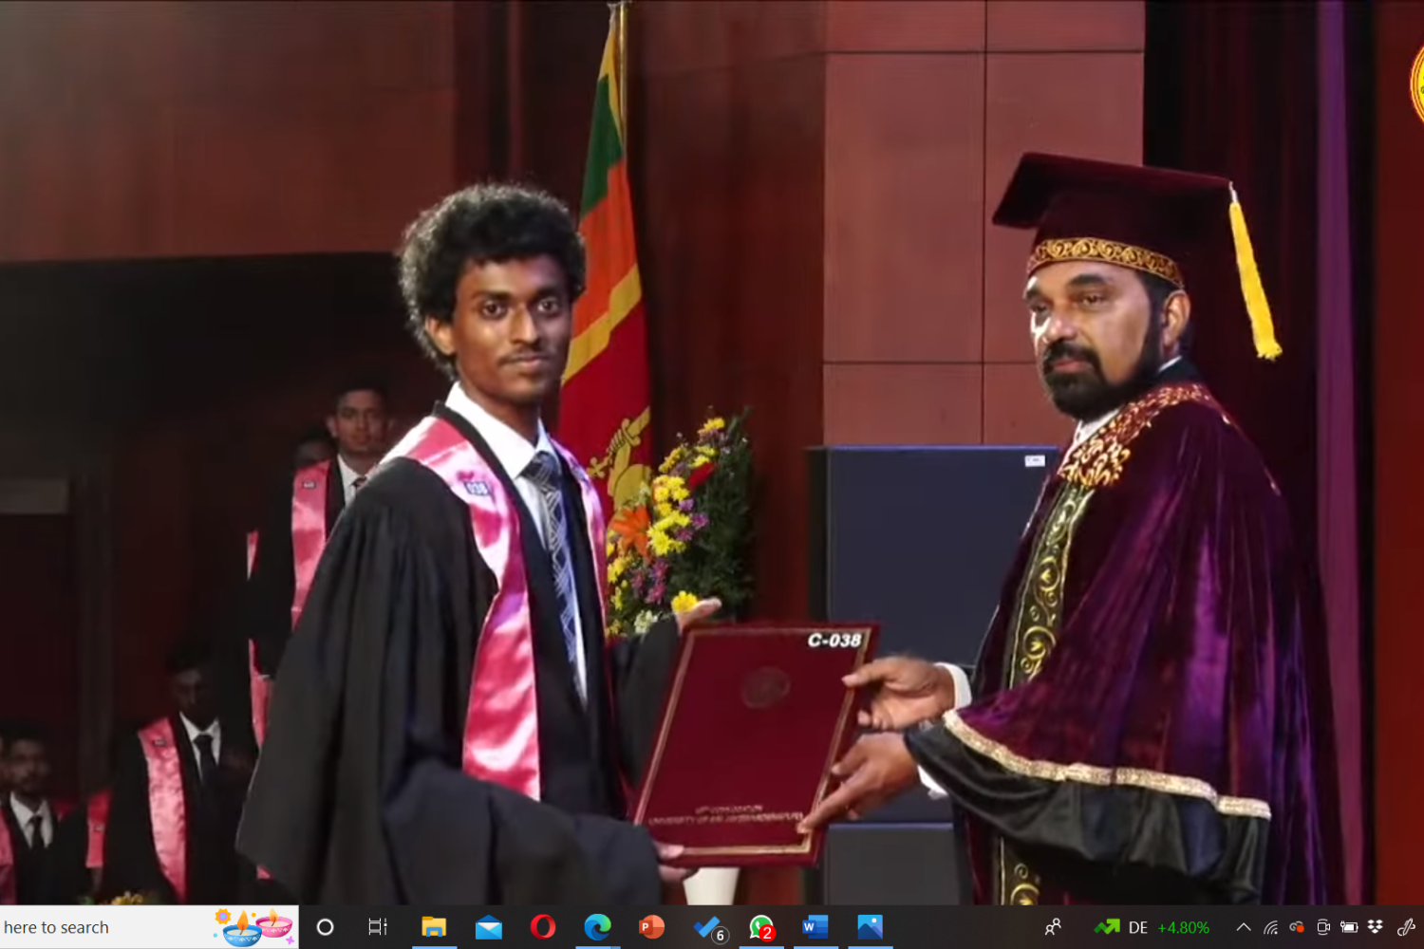The height and width of the screenshot is (949, 1424).
Task: Select the Photos app taskbar icon
Action: [870, 927]
